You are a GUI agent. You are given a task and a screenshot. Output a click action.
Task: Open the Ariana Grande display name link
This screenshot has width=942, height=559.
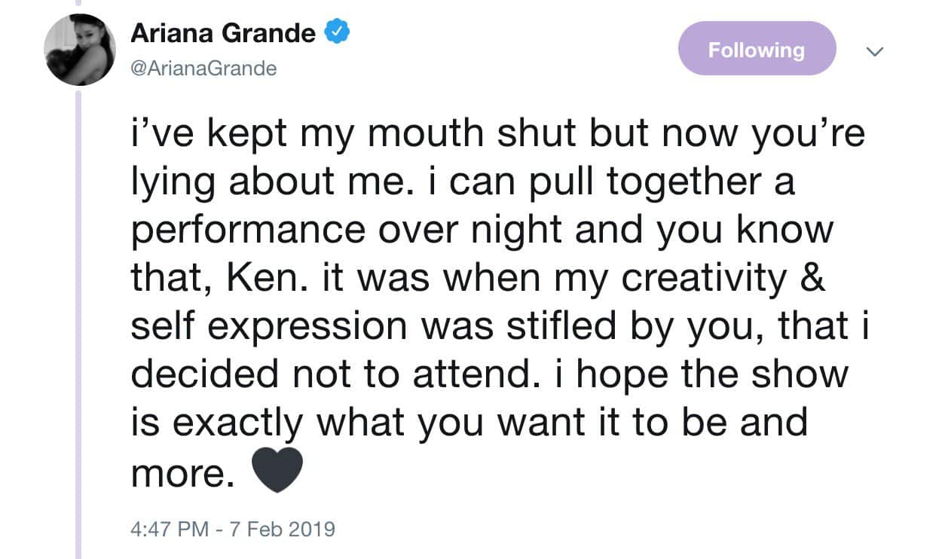pos(223,33)
